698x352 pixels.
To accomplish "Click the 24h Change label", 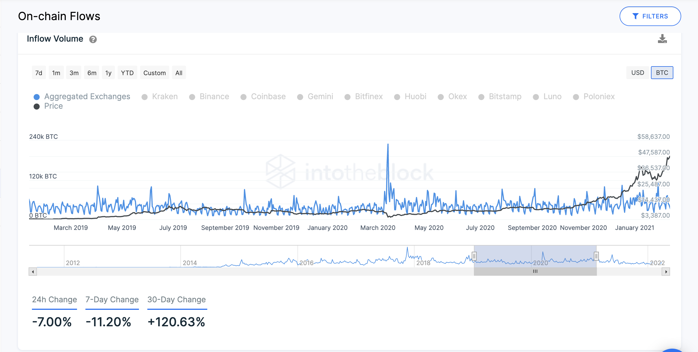I will pyautogui.click(x=54, y=299).
